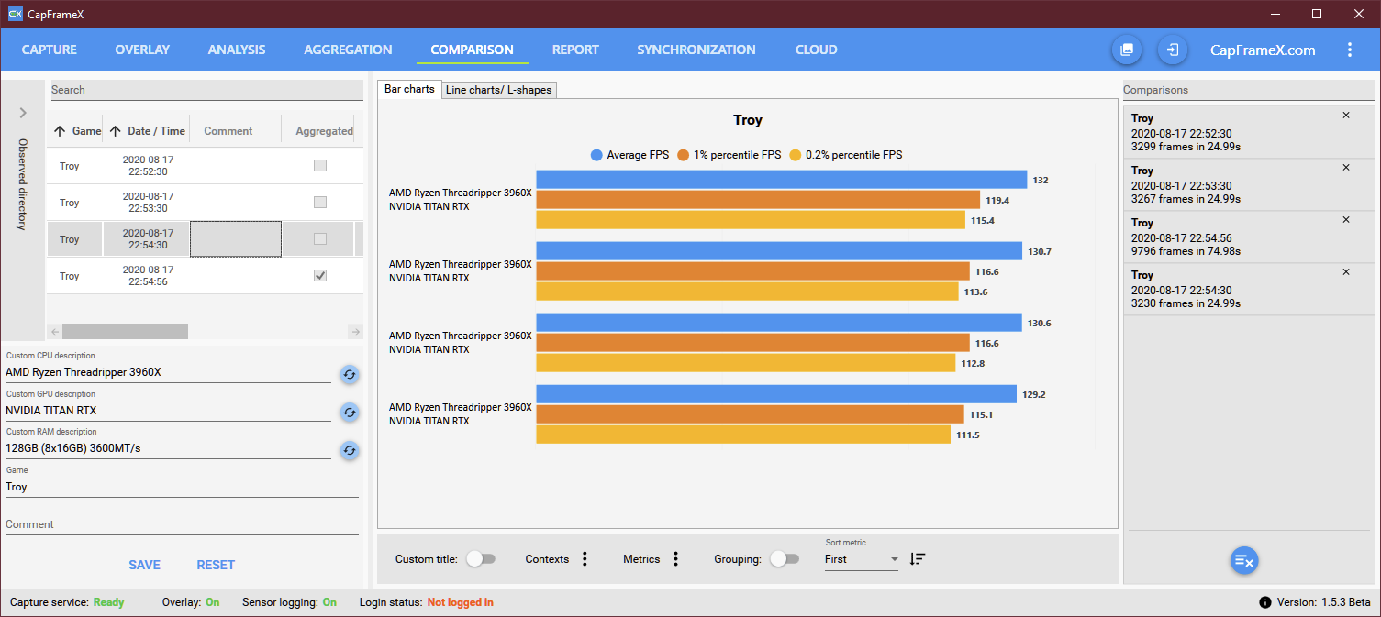Untick Aggregated checkbox for 22:54:56 record
The image size is (1381, 617).
tap(320, 276)
